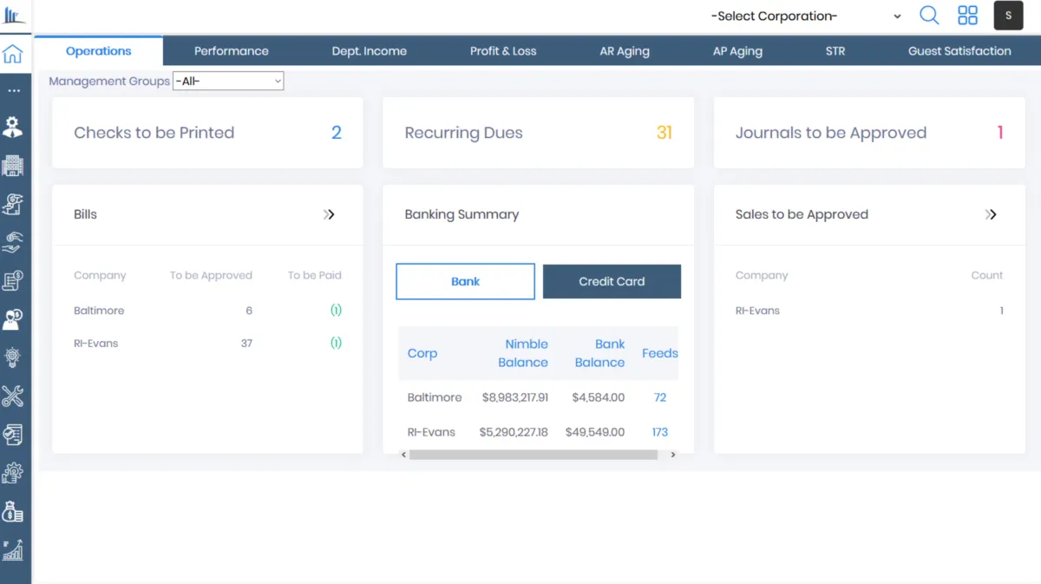The height and width of the screenshot is (584, 1041).
Task: Click the Checks to be Printed card
Action: [207, 133]
